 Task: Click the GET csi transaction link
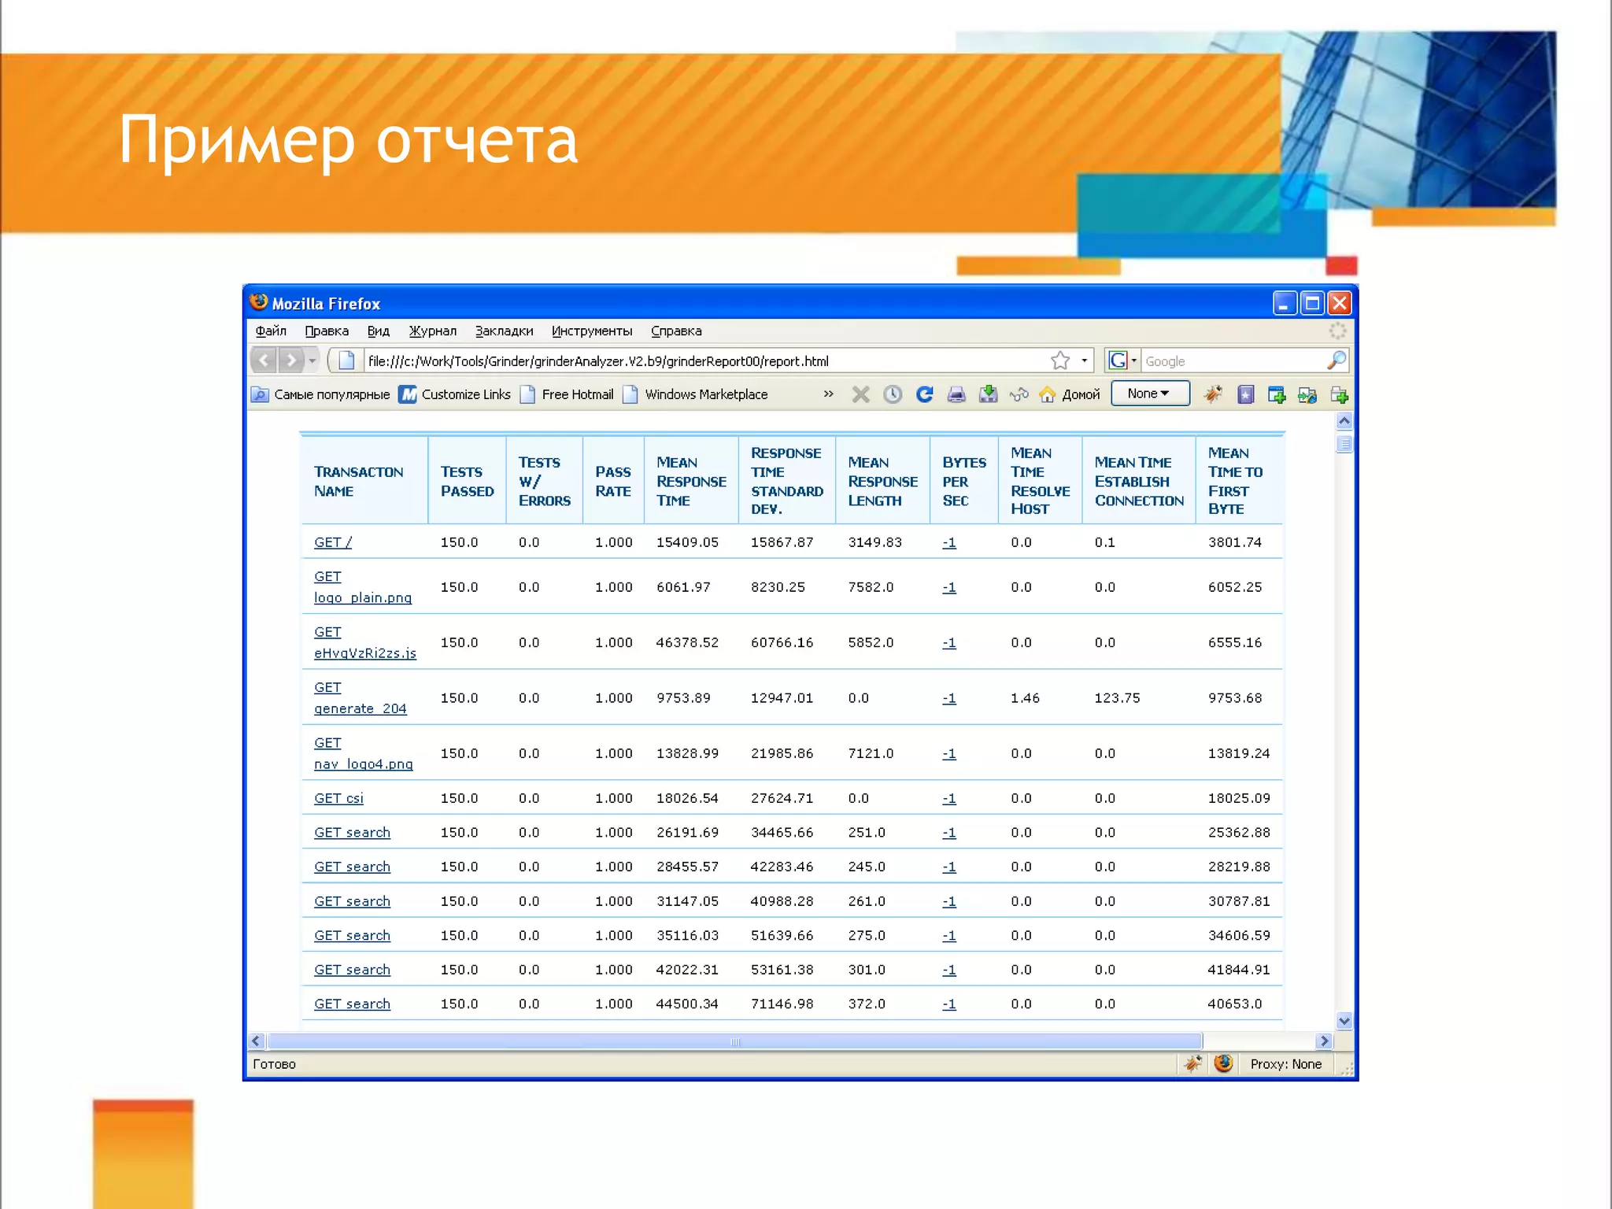338,798
